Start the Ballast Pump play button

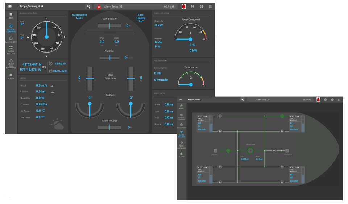[250, 150]
